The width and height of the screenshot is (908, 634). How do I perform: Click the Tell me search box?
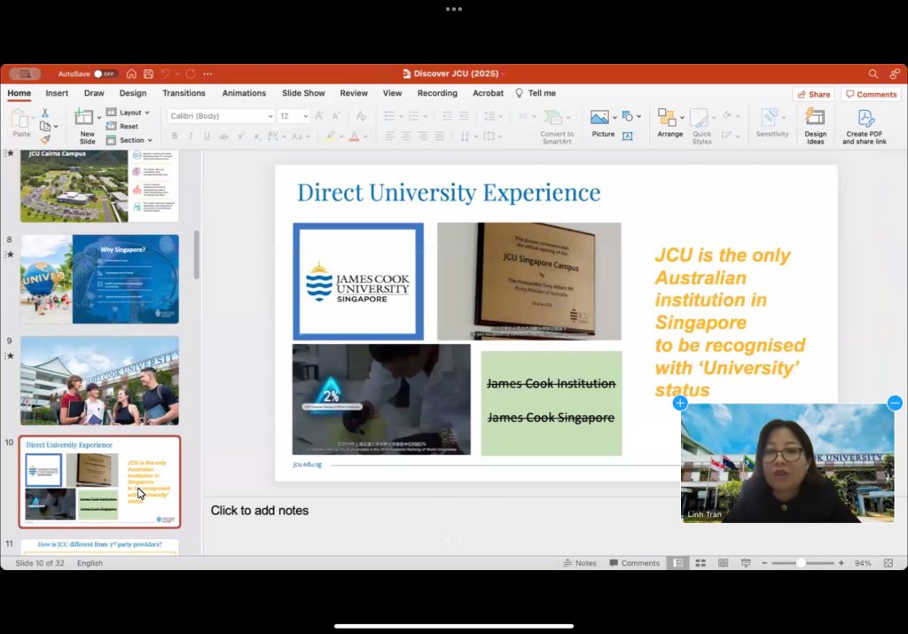click(x=536, y=92)
